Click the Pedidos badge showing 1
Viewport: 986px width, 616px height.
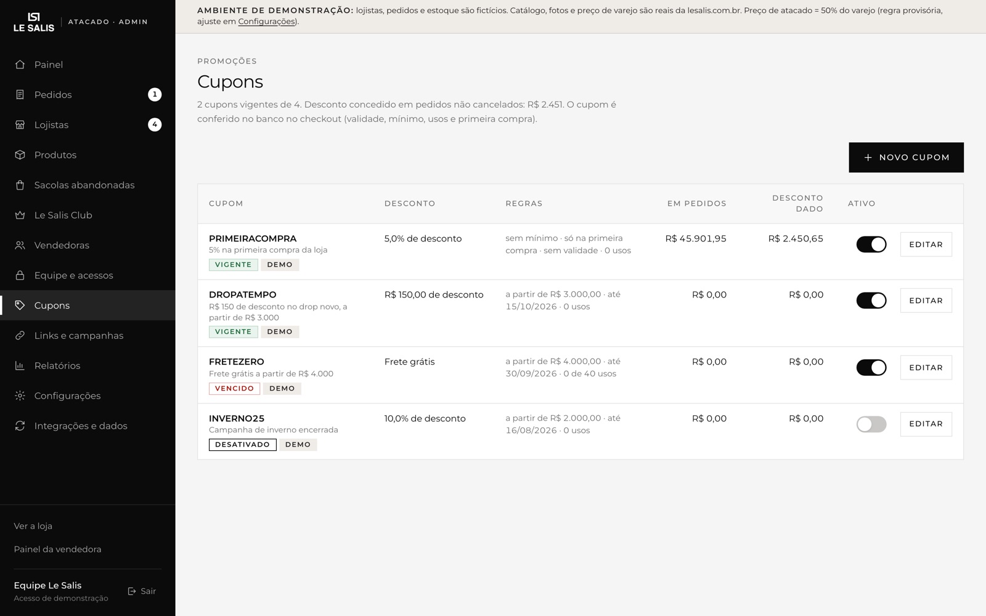155,95
